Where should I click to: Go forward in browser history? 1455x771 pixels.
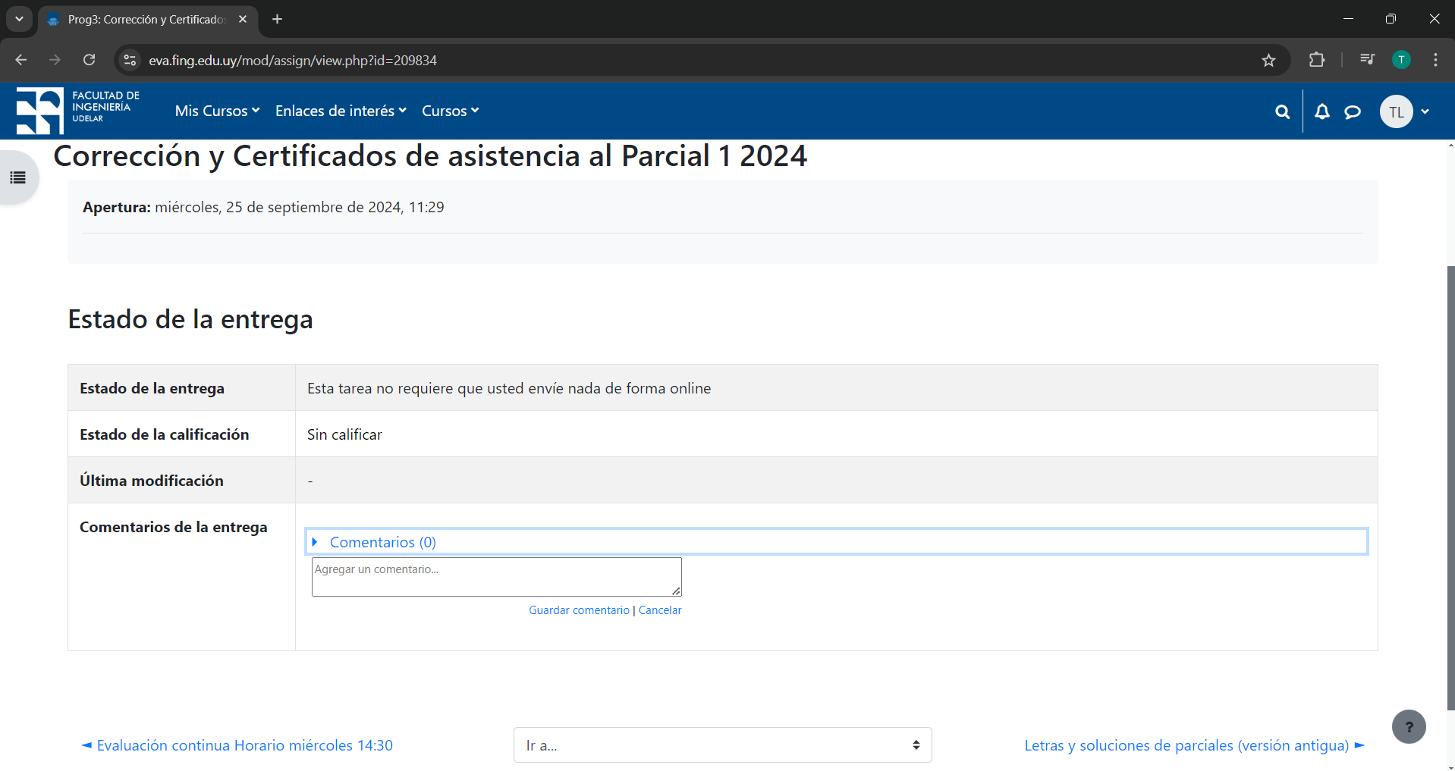[55, 60]
